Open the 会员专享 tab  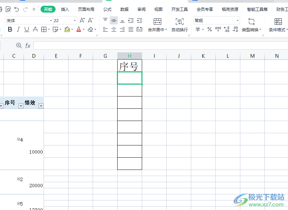205,9
